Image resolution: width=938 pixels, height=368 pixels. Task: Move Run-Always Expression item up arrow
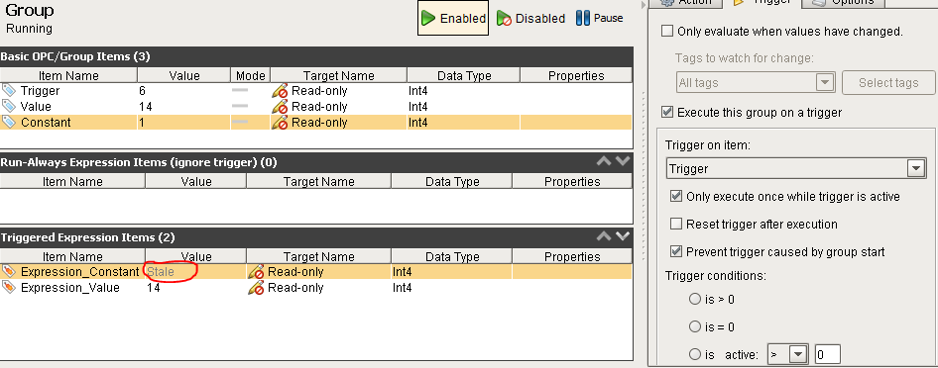click(x=604, y=161)
